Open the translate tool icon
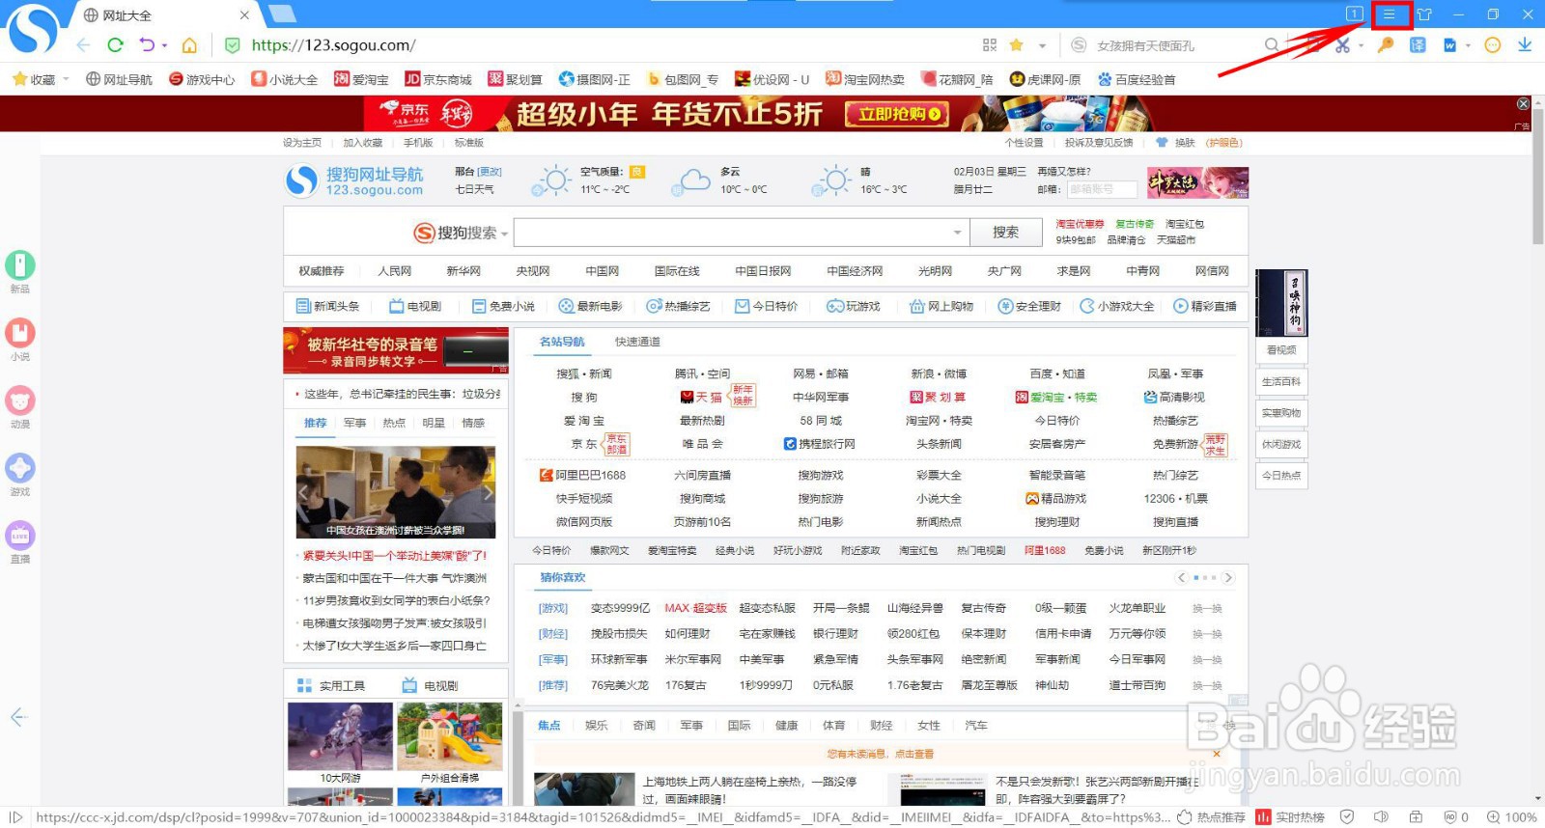This screenshot has width=1545, height=828. 1418,45
